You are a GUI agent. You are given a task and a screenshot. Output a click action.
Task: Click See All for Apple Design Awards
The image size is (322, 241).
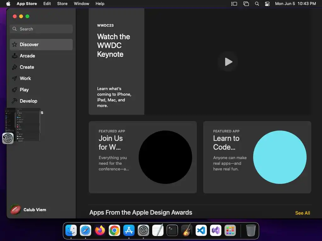(303, 213)
